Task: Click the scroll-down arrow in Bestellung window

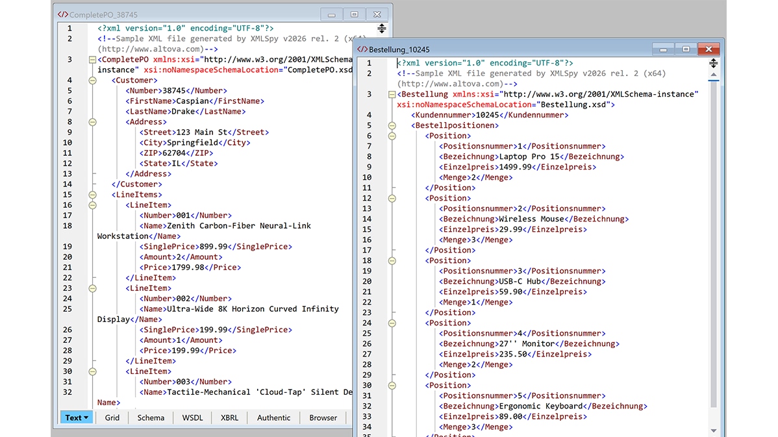Action: [714, 431]
